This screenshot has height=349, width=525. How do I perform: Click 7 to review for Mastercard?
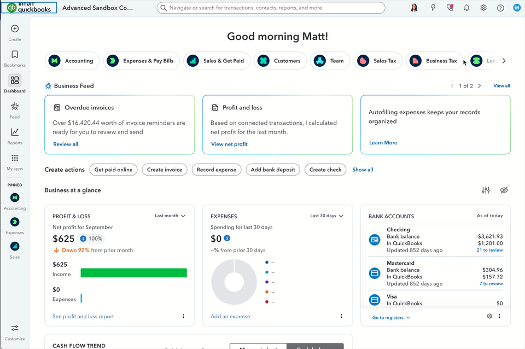(491, 283)
